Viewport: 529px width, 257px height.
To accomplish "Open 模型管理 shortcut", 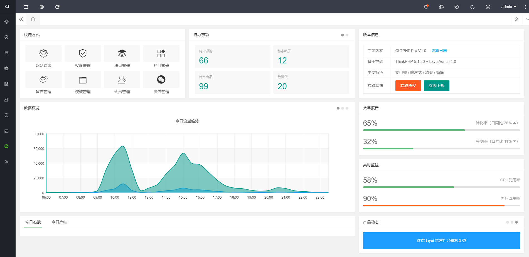I will pos(122,57).
